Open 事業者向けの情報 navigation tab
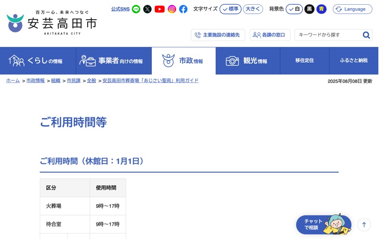Screen dimensions: 383x239 click(114, 61)
